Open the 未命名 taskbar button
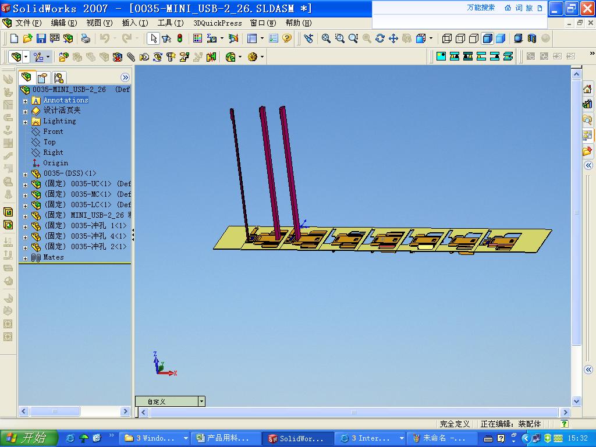The image size is (596, 447). pyautogui.click(x=441, y=438)
